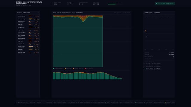Select the Search Index service row
191x107 pixels.
click(x=28, y=30)
